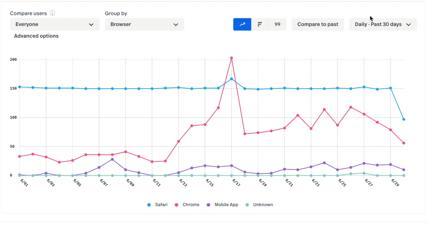Image resolution: width=431 pixels, height=225 pixels.
Task: Select the last Safari data point
Action: click(x=404, y=120)
